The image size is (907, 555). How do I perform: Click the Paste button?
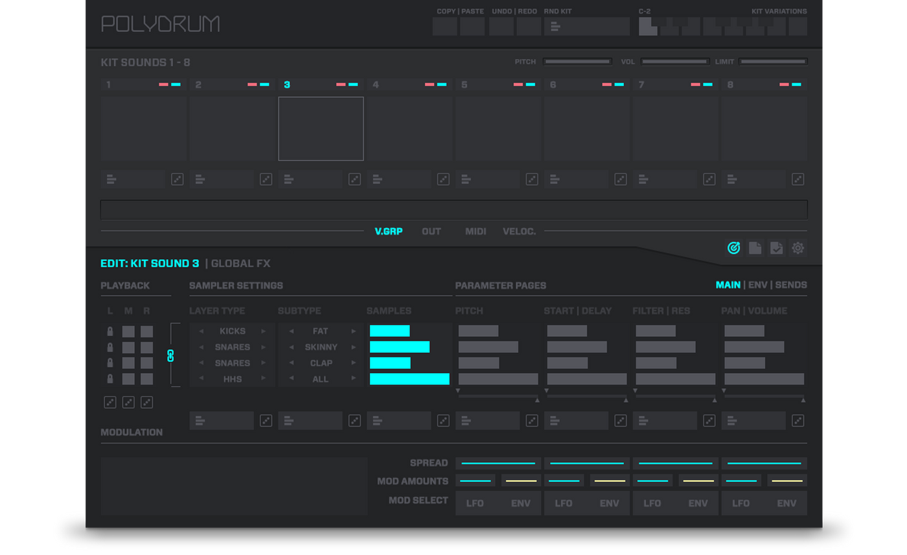tap(472, 27)
